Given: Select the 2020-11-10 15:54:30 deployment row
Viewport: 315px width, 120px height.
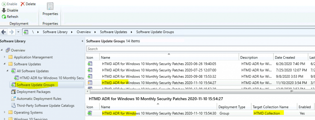Looking at the screenshot, I should click(x=200, y=113).
